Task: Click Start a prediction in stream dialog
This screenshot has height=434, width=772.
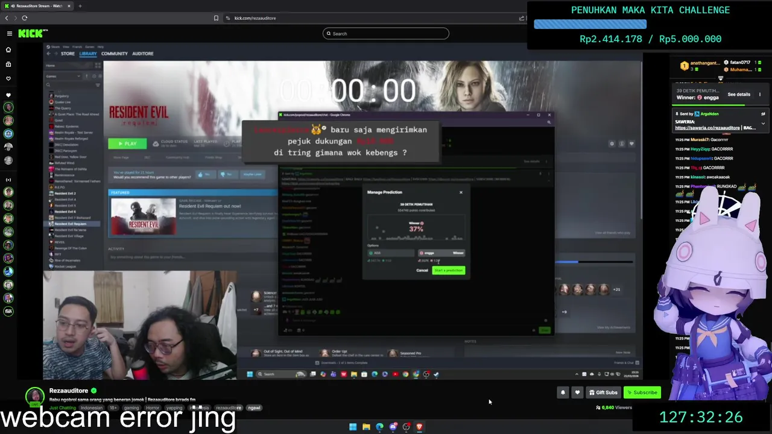Action: [x=449, y=270]
